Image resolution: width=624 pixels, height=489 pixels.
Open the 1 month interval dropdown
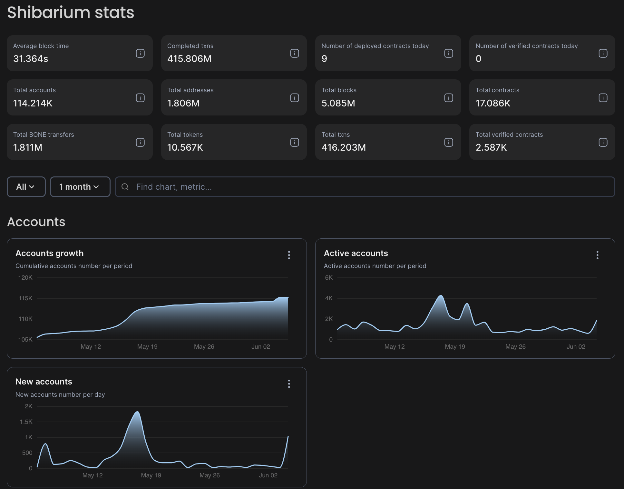[x=80, y=187]
